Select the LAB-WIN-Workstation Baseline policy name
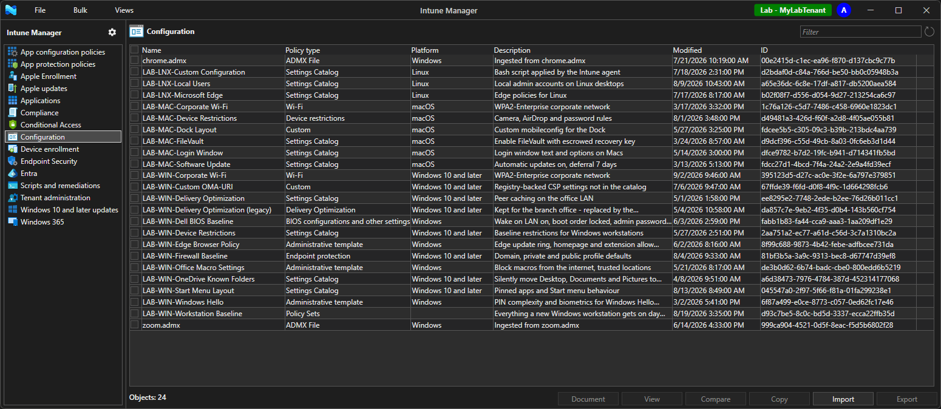The width and height of the screenshot is (941, 409). point(192,314)
